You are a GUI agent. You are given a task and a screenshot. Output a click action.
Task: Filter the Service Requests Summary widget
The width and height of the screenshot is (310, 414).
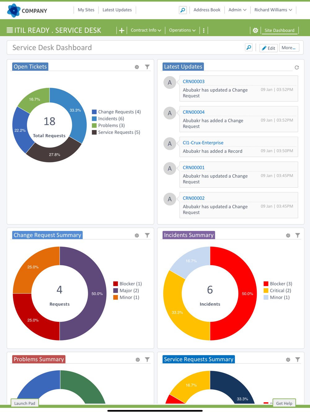(x=298, y=359)
